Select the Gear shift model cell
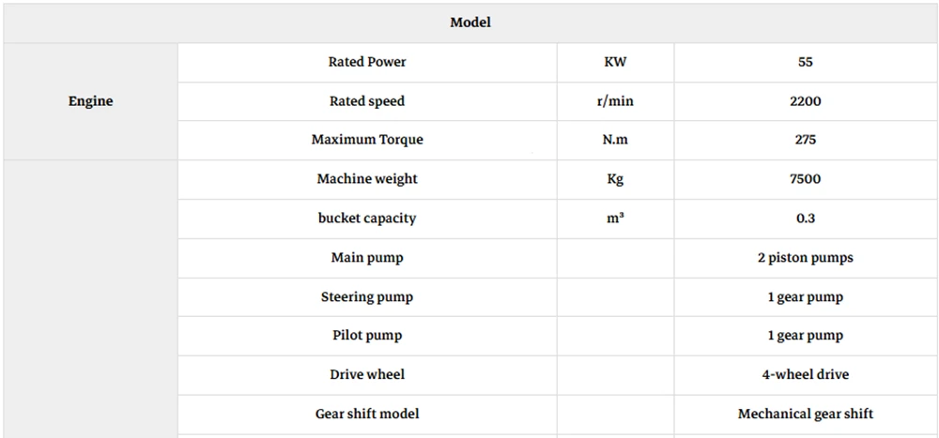 367,414
